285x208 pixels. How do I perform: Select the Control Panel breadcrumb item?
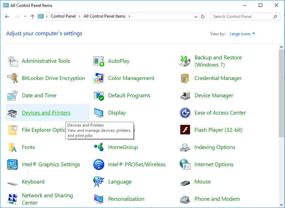coord(63,16)
